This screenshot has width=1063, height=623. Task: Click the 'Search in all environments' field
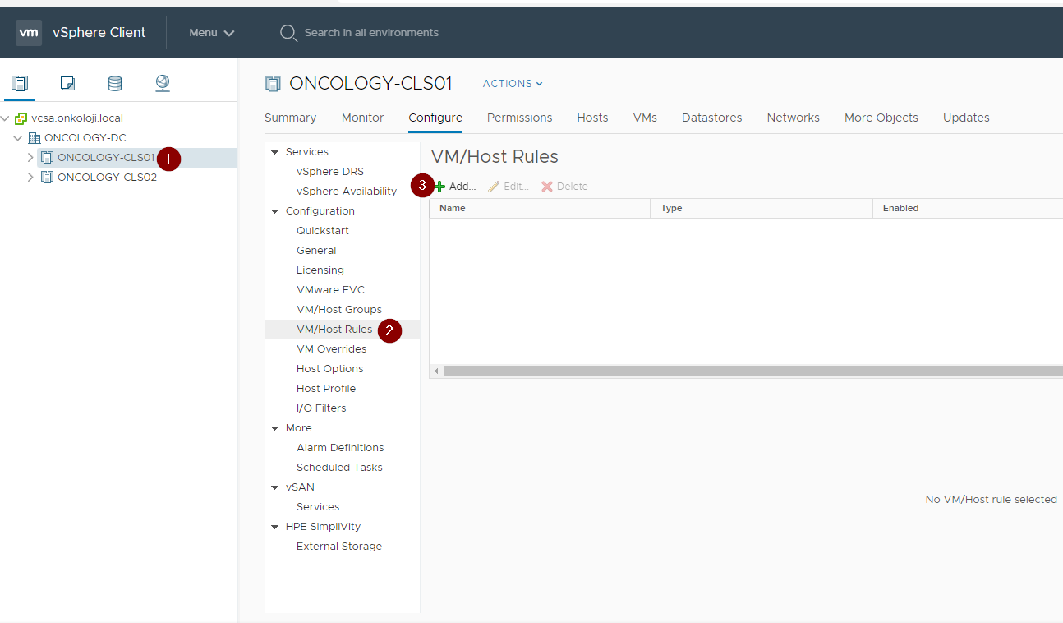coord(371,33)
